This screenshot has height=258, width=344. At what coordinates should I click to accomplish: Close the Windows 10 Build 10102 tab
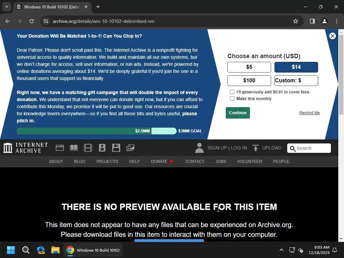pos(86,7)
